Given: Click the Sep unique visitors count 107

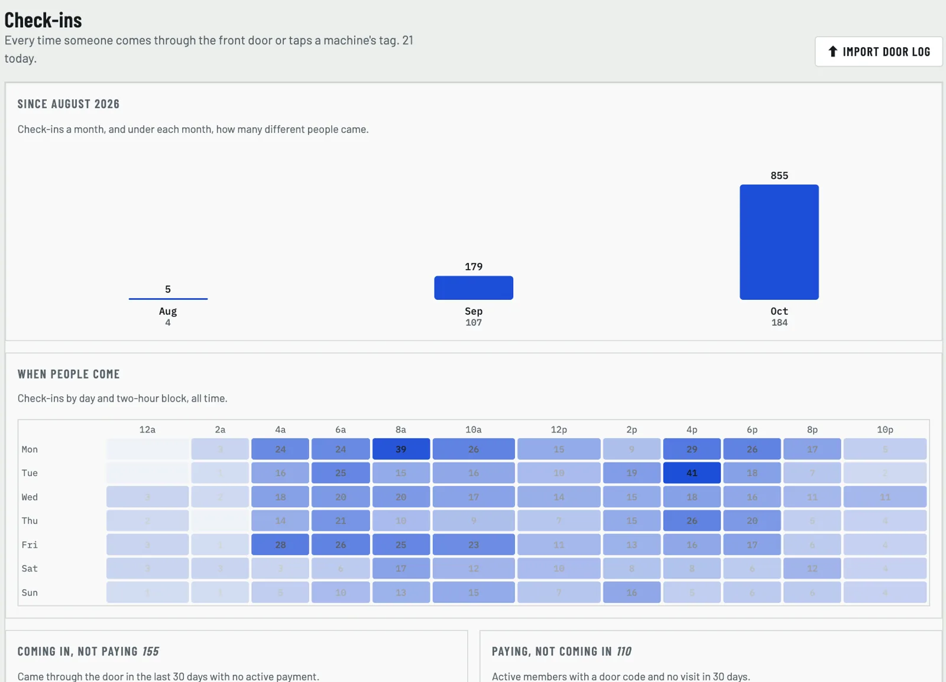Looking at the screenshot, I should (474, 322).
